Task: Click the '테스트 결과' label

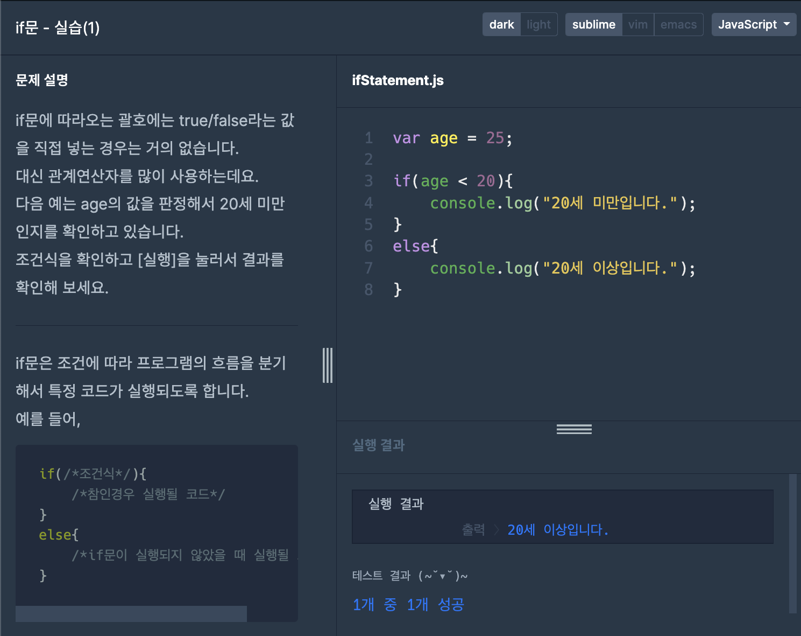Action: (x=381, y=576)
